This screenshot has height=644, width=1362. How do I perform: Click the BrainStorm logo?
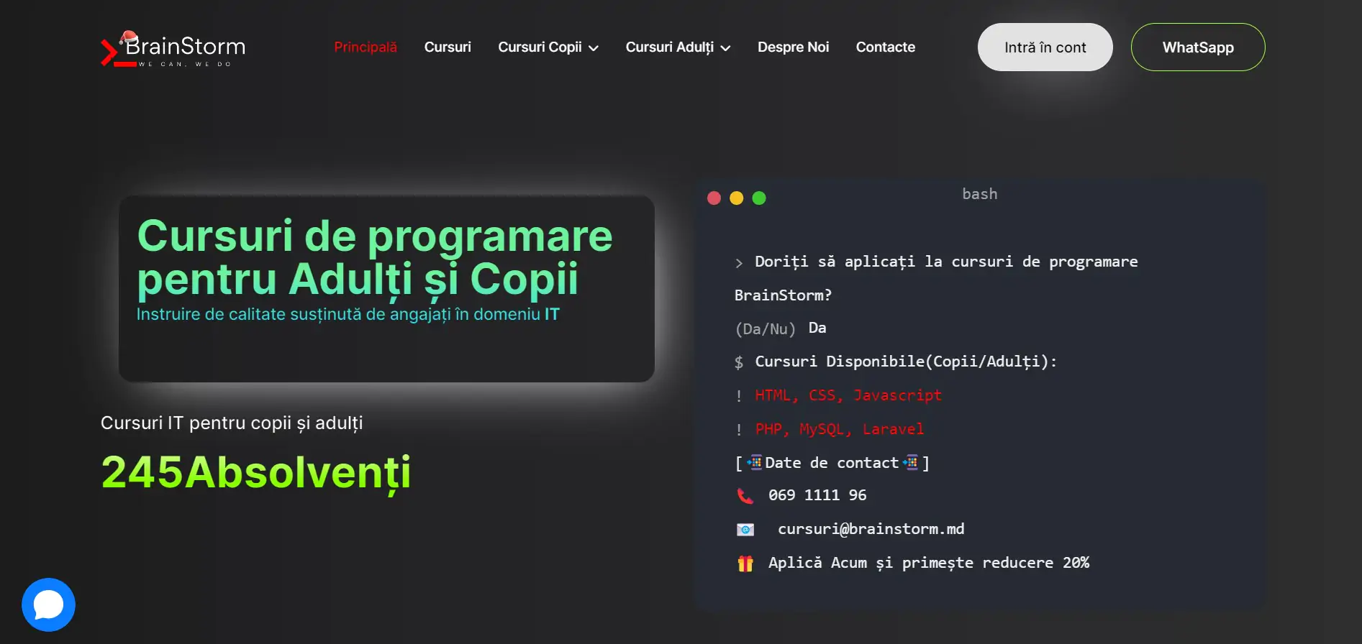[173, 48]
